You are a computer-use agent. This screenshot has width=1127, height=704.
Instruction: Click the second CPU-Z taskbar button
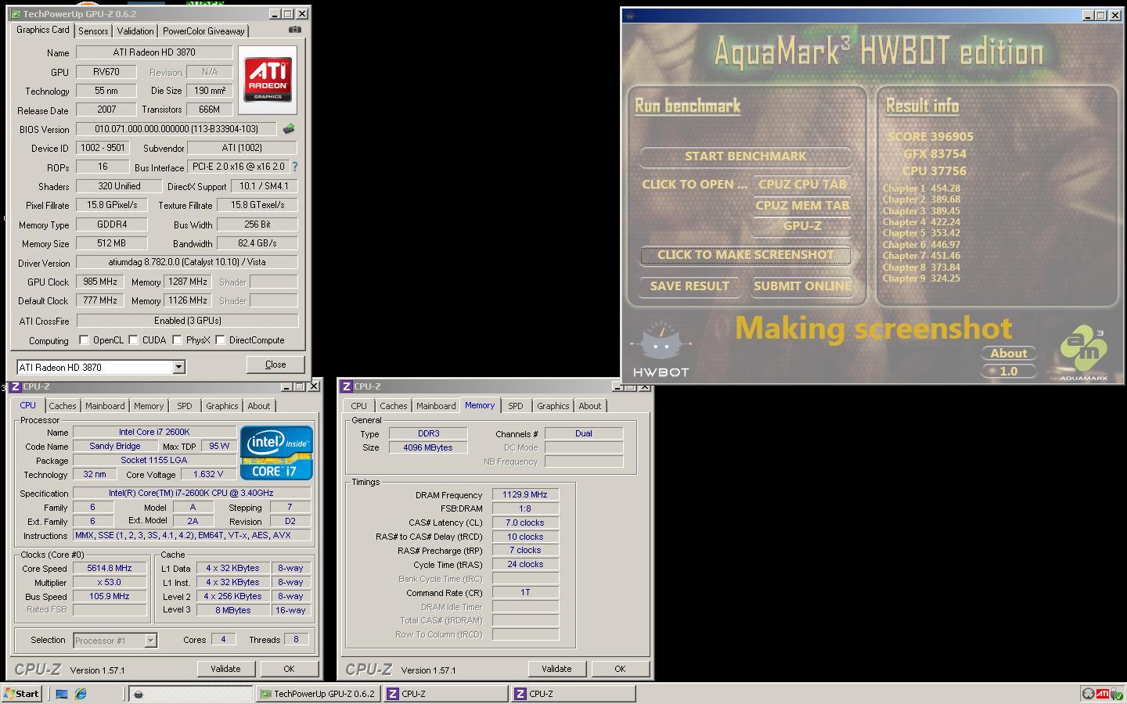pos(574,694)
